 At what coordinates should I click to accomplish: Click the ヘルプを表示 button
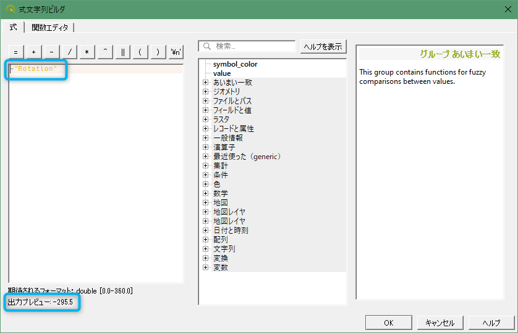[x=323, y=47]
